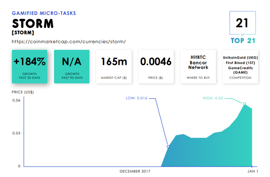Click 'HitBTC Bancor Network' where to buy text
Screen dimensions: 270x177
coord(198,62)
